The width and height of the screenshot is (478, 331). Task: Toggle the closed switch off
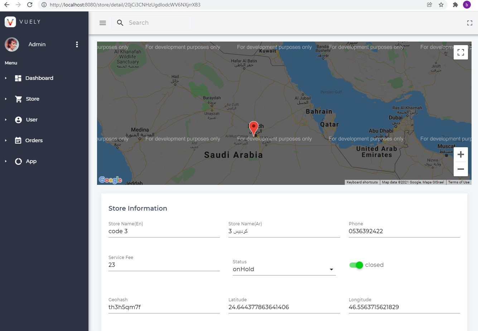[356, 265]
